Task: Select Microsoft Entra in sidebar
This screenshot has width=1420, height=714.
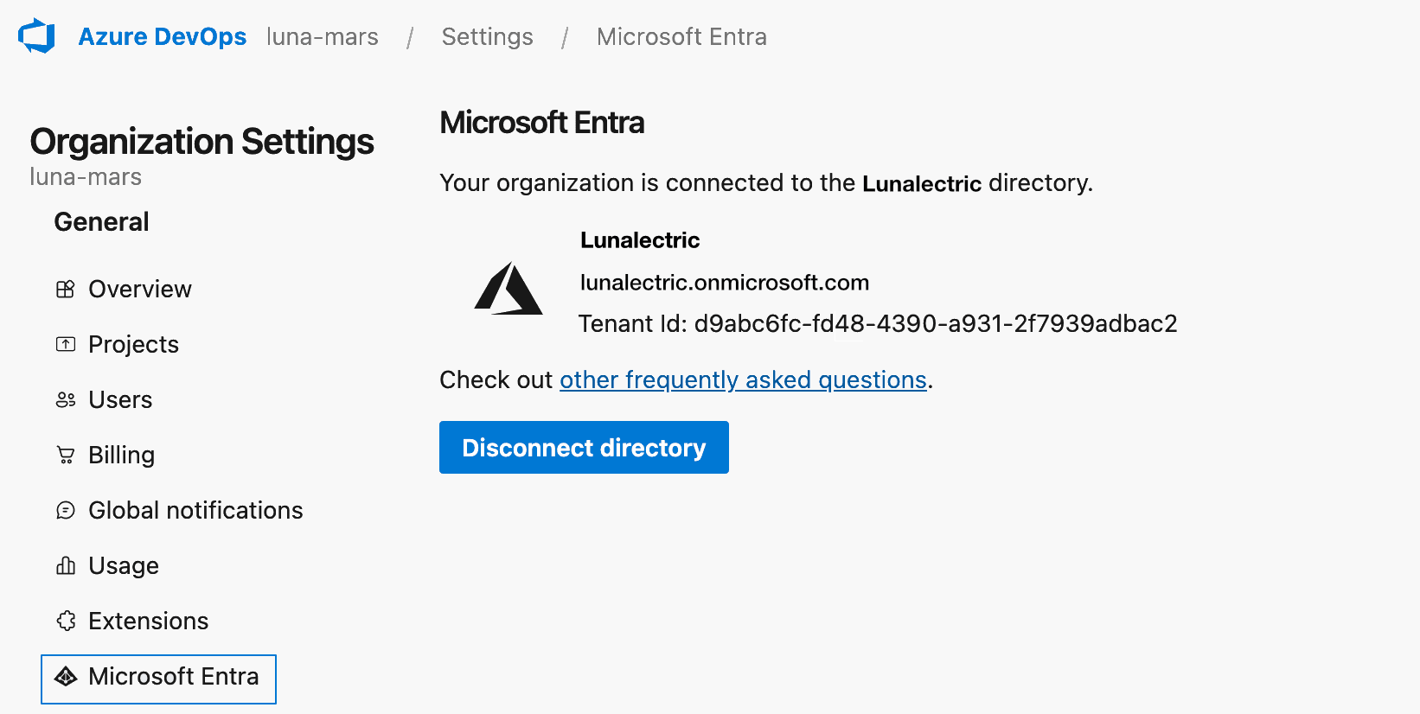Action: [x=158, y=679]
